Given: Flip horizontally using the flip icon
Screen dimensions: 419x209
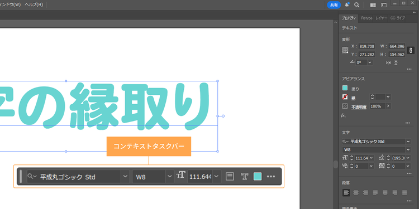Looking at the screenshot, I should point(388,62).
